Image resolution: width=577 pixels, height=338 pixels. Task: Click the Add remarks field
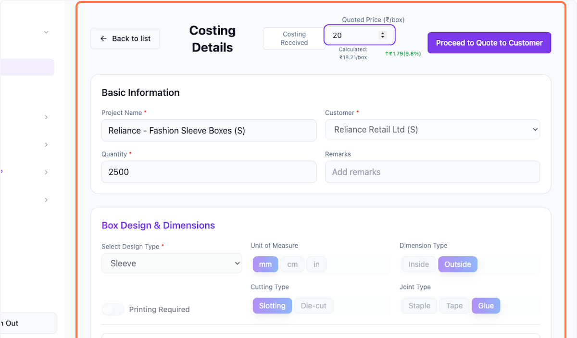(432, 172)
